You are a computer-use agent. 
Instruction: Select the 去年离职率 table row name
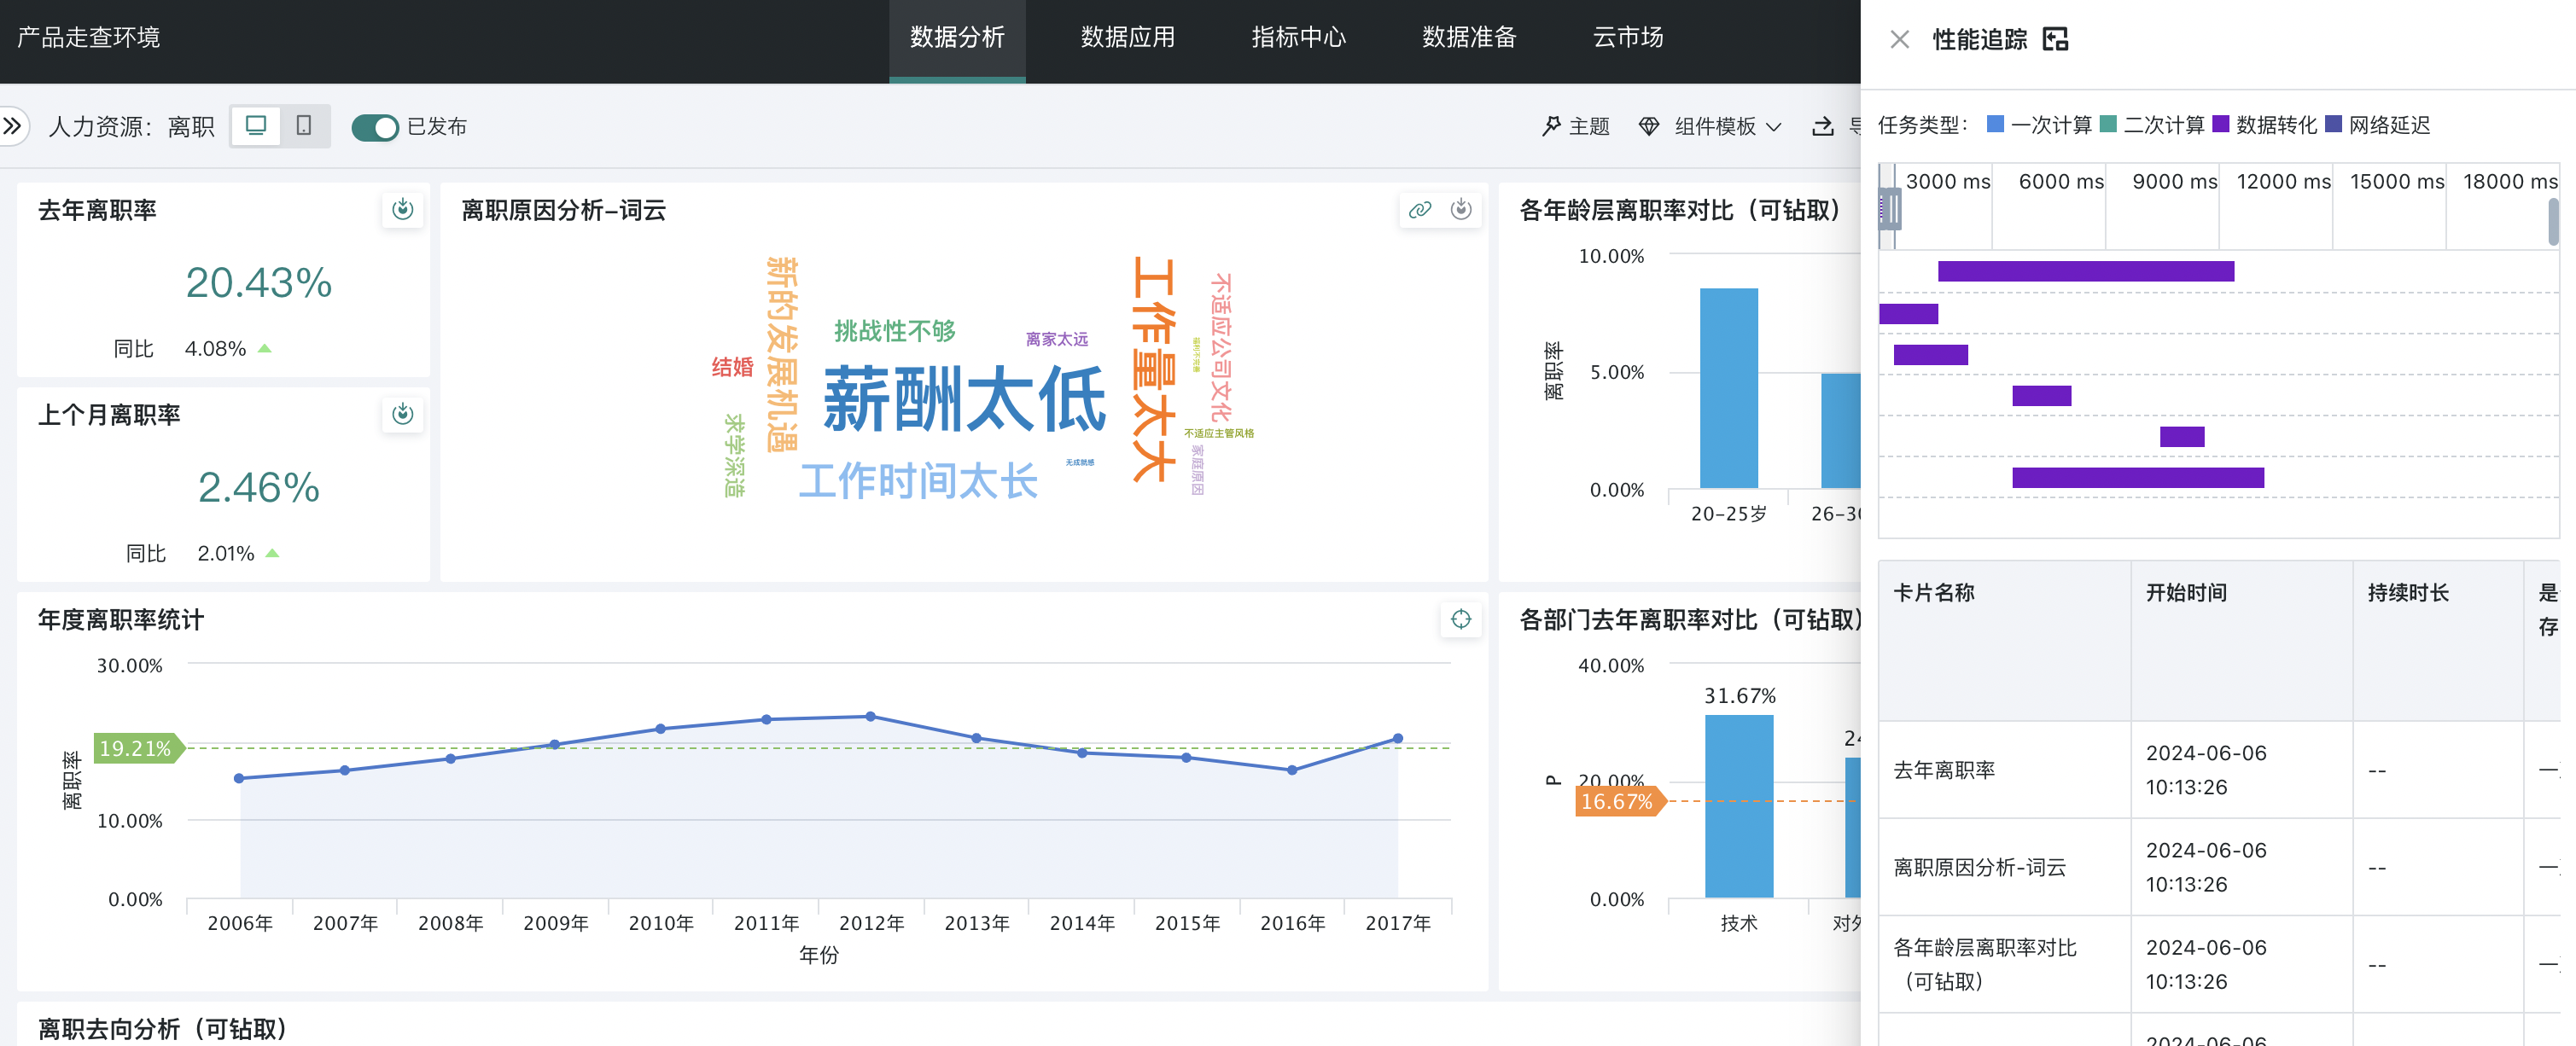tap(1944, 770)
